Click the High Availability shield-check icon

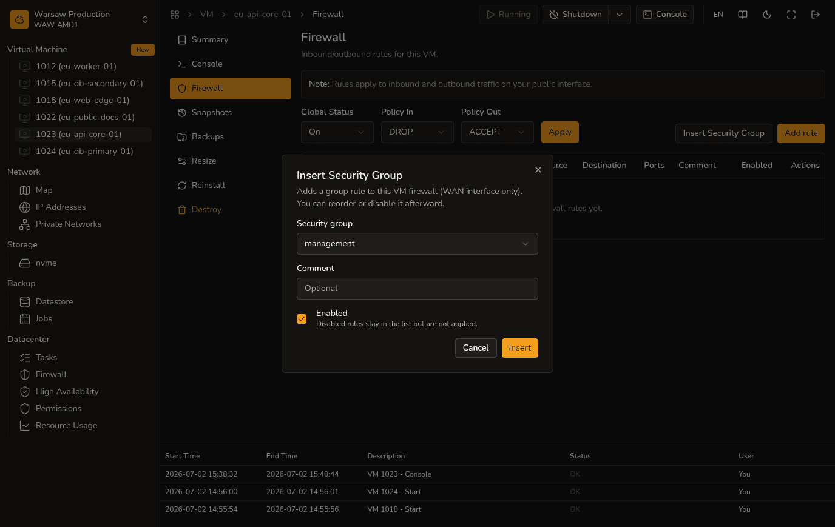(x=25, y=391)
